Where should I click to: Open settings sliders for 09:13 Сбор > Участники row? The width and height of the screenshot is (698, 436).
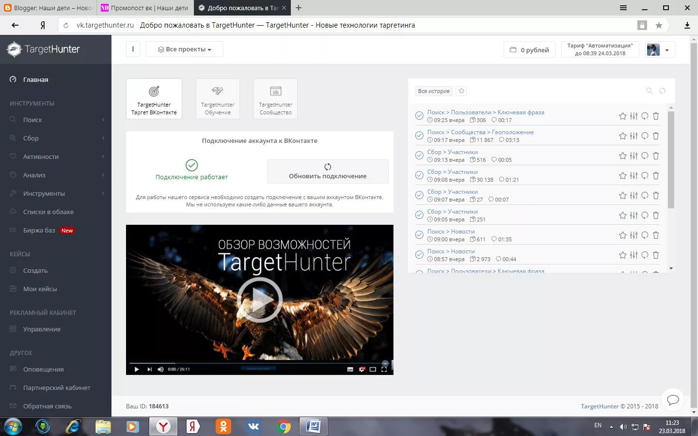pyautogui.click(x=634, y=156)
